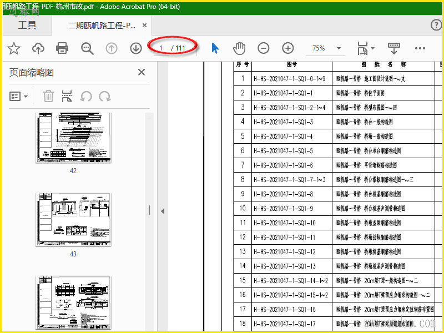Close the 二期瓯帆路工程 document tab
The image size is (444, 333).
coord(144,26)
